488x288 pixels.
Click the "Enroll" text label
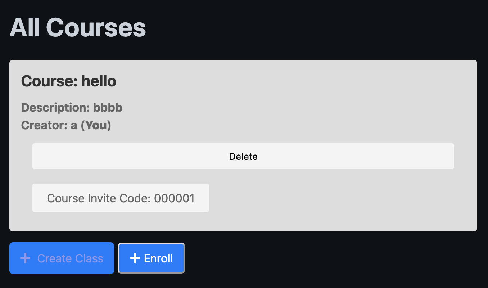(158, 258)
